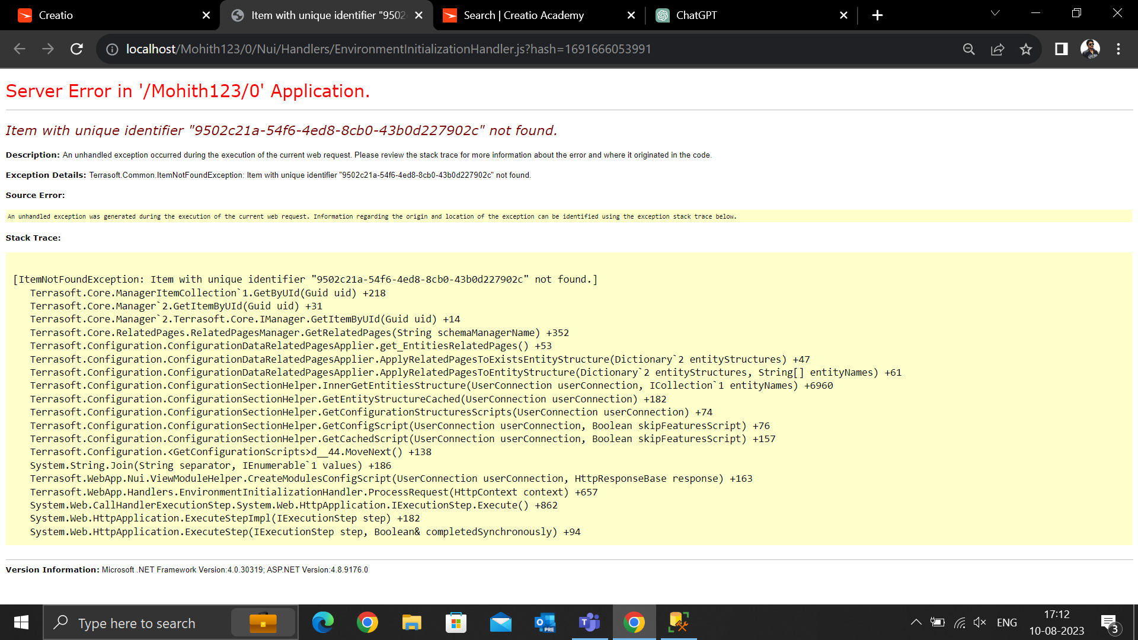1138x640 pixels.
Task: Open the yellow app with tools icon in taskbar
Action: (x=679, y=623)
